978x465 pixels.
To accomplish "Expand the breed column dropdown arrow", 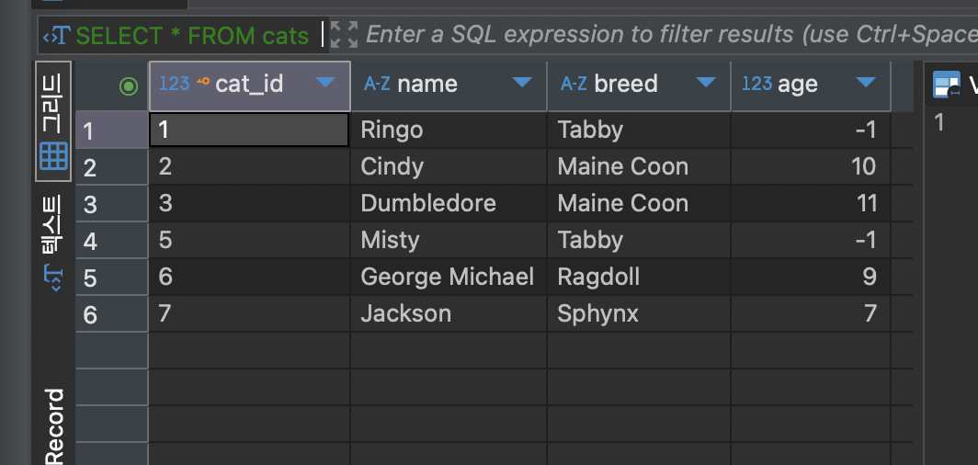I will point(706,84).
